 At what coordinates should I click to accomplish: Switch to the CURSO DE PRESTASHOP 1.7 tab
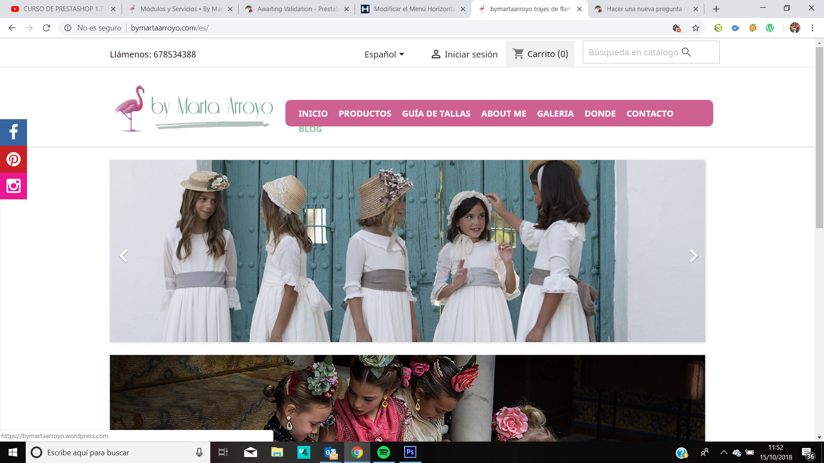click(63, 9)
